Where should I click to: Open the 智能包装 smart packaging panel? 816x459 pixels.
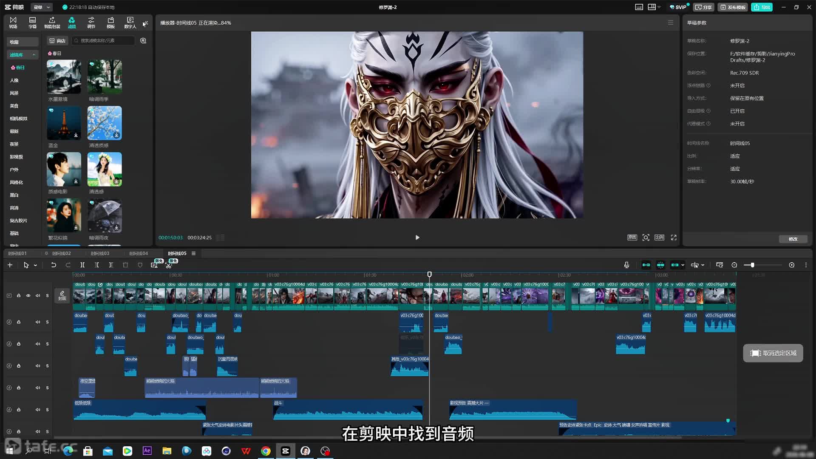(52, 23)
